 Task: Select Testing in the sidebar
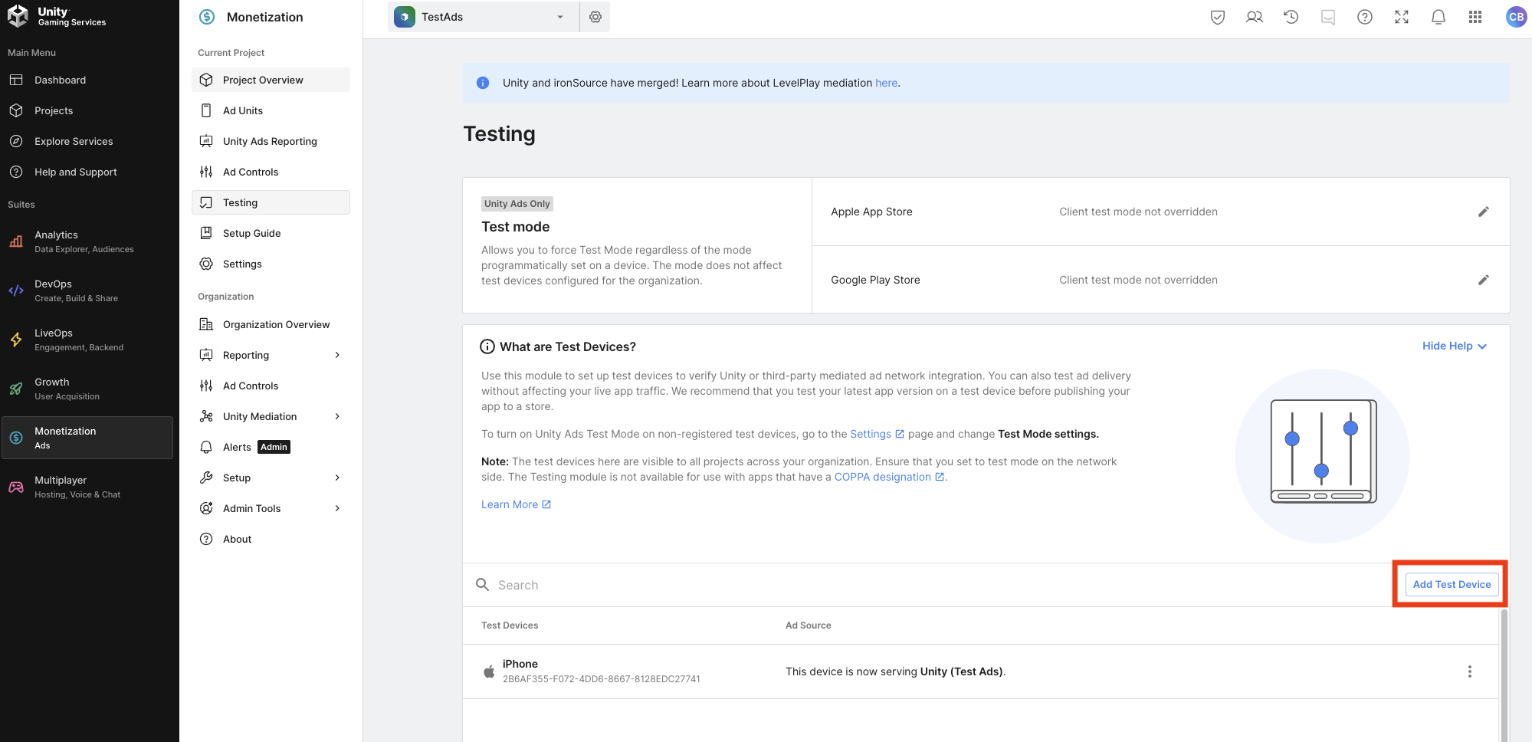[x=271, y=202]
